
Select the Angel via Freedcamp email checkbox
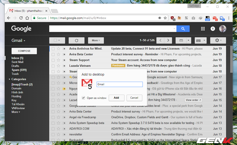(53, 118)
